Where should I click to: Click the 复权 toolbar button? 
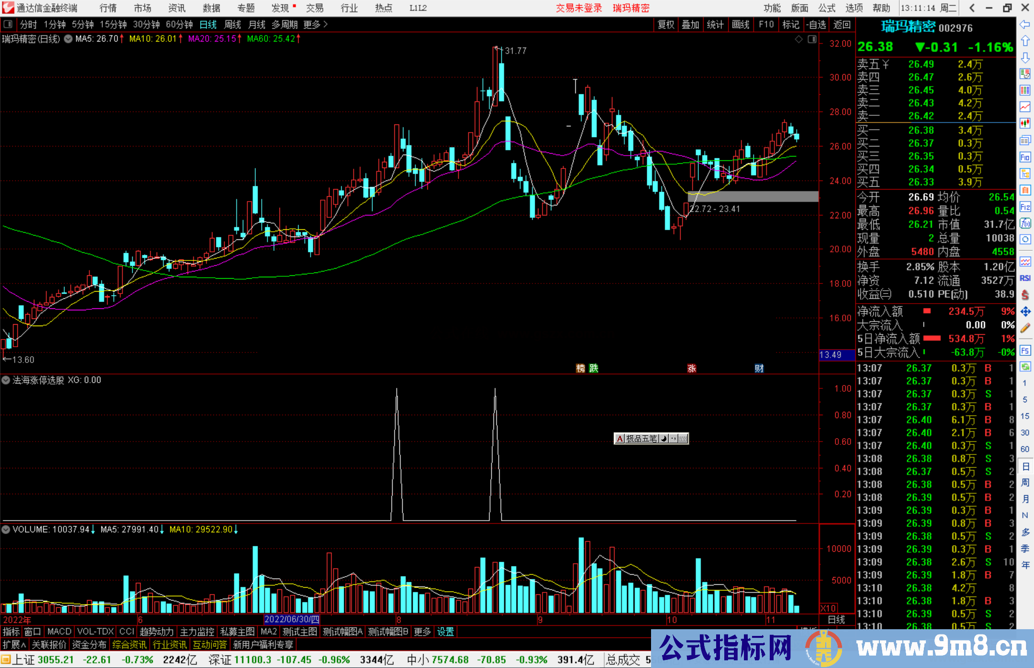coord(665,24)
